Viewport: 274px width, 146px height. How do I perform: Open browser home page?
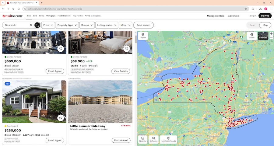coord(19,9)
